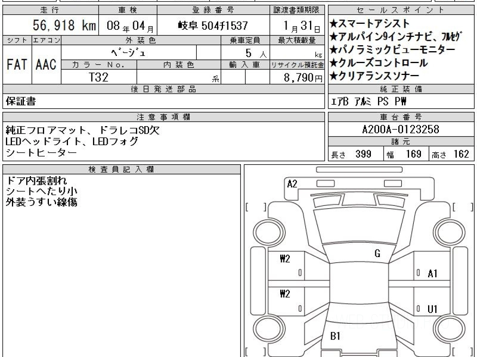Screen dimensions: 477x357
Task: Click the シフト header cell
Action: tap(17, 40)
